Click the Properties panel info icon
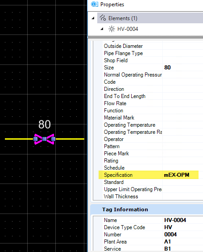 (x=95, y=4)
